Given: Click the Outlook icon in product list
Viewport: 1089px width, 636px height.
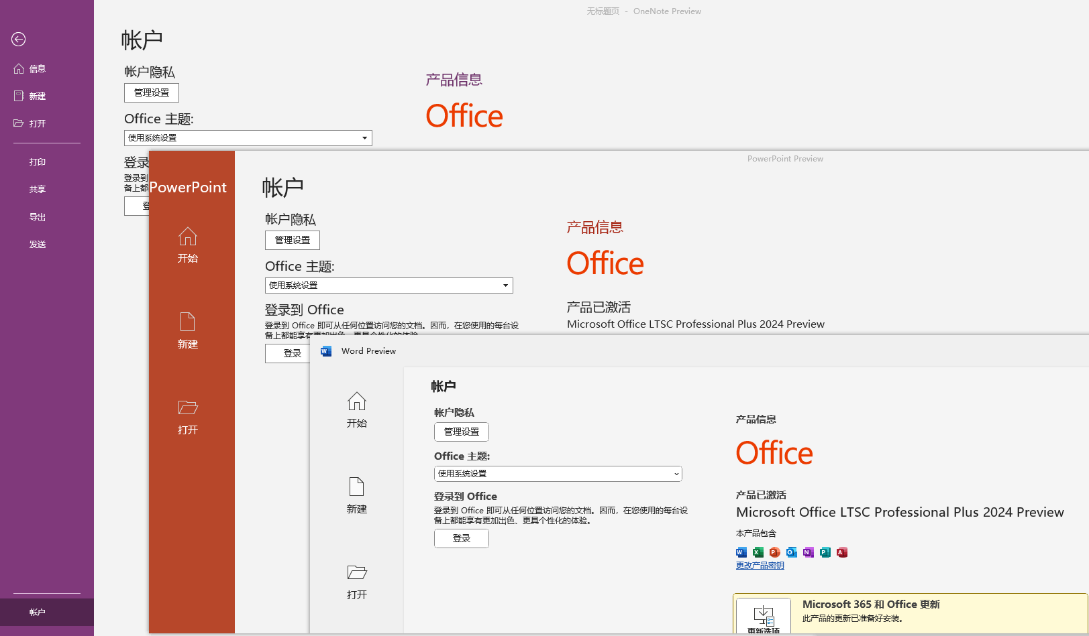Looking at the screenshot, I should click(x=791, y=552).
